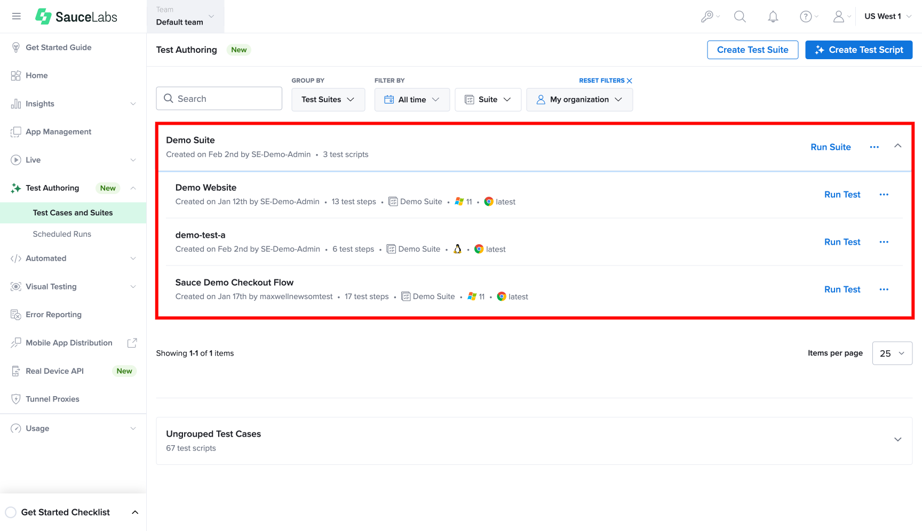Open the help question mark menu
Image resolution: width=922 pixels, height=531 pixels.
[809, 17]
